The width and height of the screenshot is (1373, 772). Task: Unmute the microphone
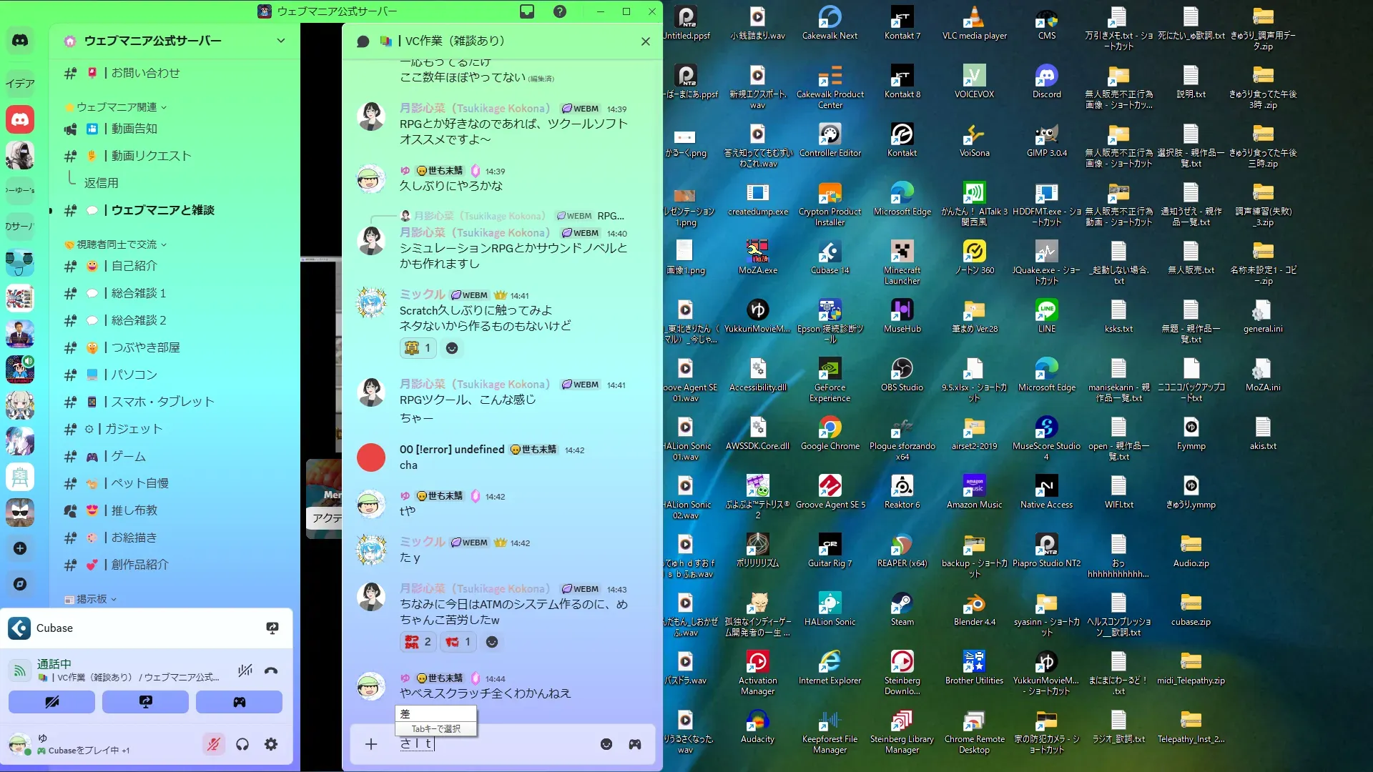point(213,744)
